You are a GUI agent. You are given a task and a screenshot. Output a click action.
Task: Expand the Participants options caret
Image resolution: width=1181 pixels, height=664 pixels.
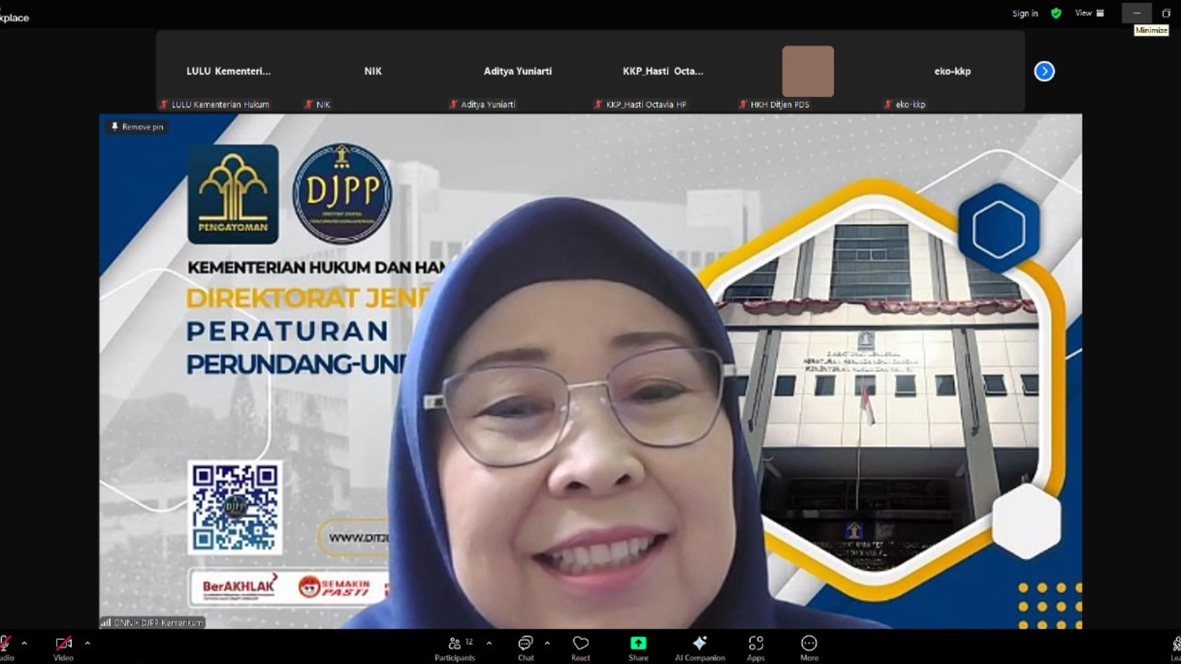tap(489, 643)
